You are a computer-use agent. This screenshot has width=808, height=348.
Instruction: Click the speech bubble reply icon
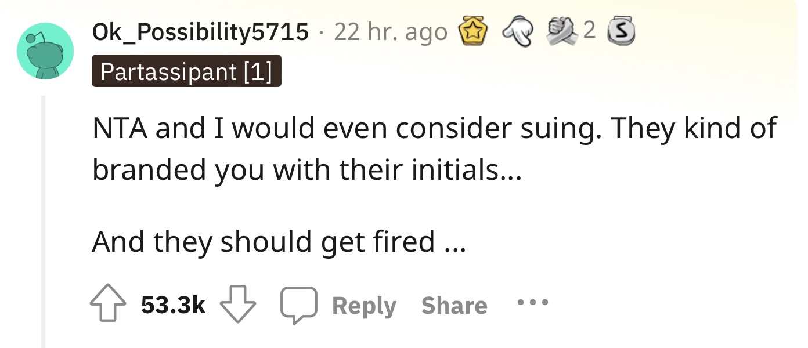pyautogui.click(x=298, y=306)
